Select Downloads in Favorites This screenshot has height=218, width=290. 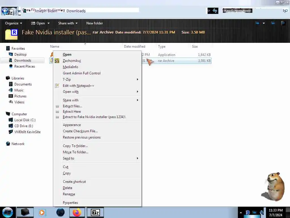point(23,60)
